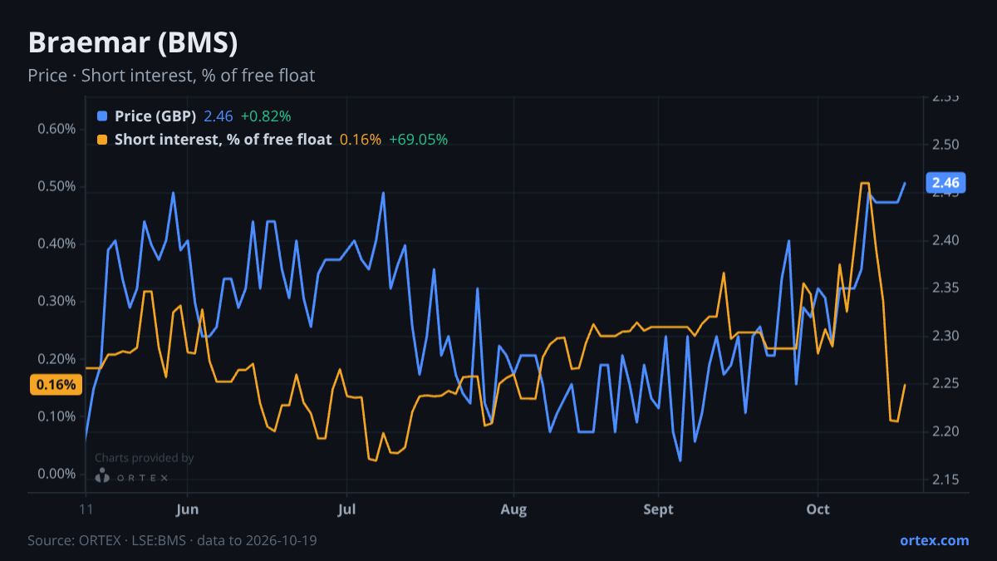Click the blue Price legend color swatch
997x561 pixels.
click(x=102, y=116)
